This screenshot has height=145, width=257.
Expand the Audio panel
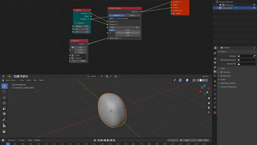(x=223, y=80)
